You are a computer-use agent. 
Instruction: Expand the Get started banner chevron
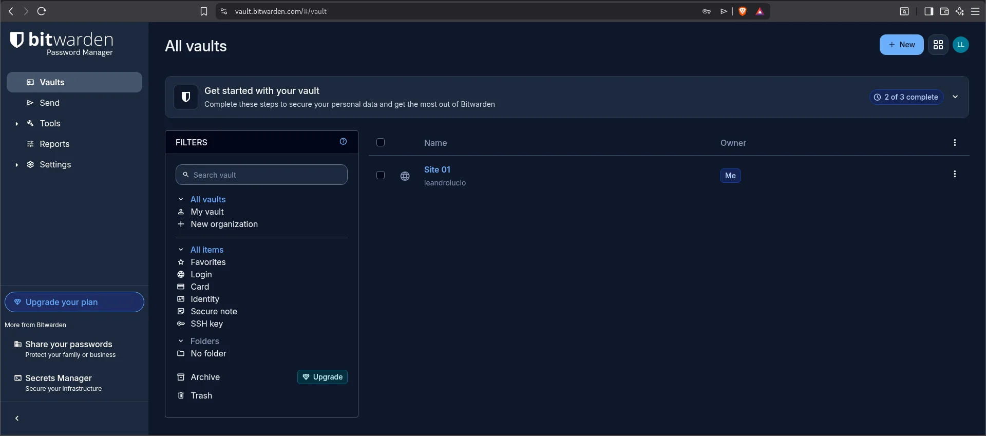pyautogui.click(x=955, y=97)
